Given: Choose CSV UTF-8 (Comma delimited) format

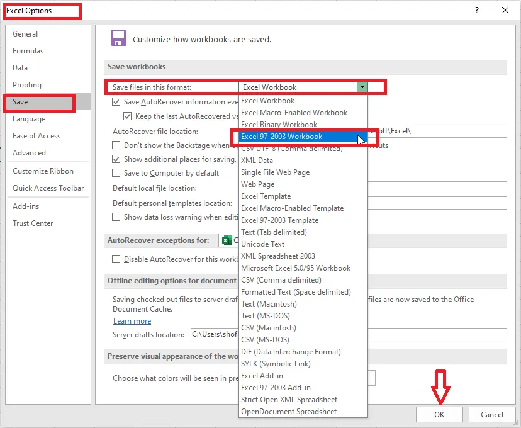Looking at the screenshot, I should (303, 149).
